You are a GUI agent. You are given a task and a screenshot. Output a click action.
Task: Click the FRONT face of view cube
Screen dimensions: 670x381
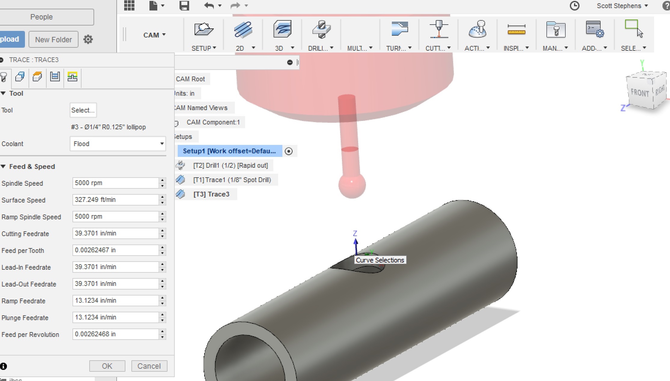point(639,93)
